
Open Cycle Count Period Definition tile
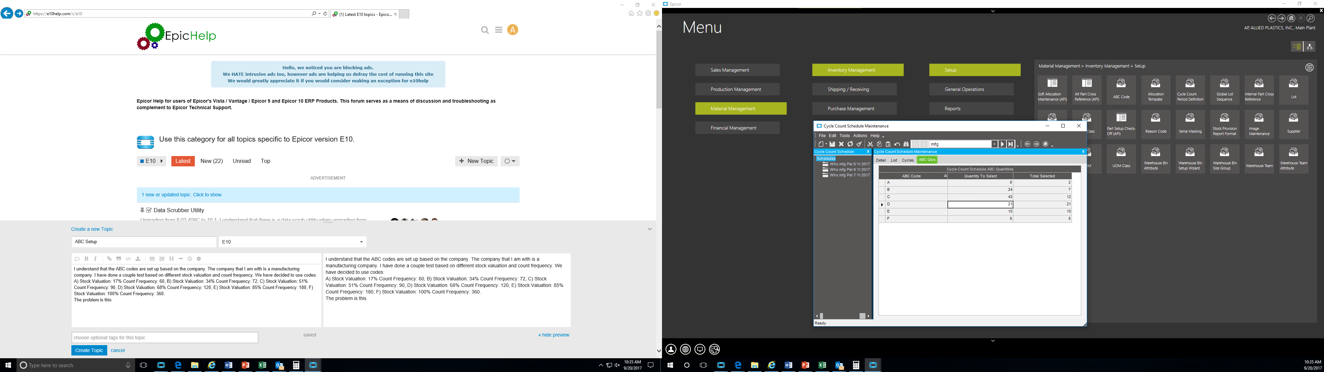[1190, 90]
